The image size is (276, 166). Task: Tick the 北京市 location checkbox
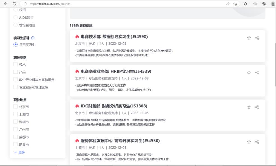16,107
